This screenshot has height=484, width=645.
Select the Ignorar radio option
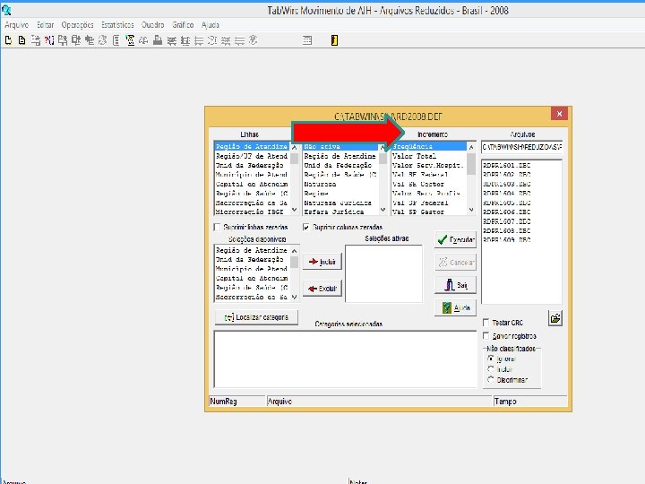[x=490, y=359]
